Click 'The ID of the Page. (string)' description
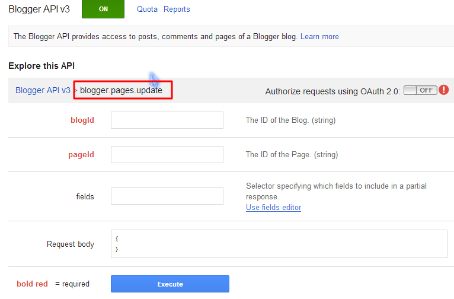The height and width of the screenshot is (299, 454). (292, 155)
